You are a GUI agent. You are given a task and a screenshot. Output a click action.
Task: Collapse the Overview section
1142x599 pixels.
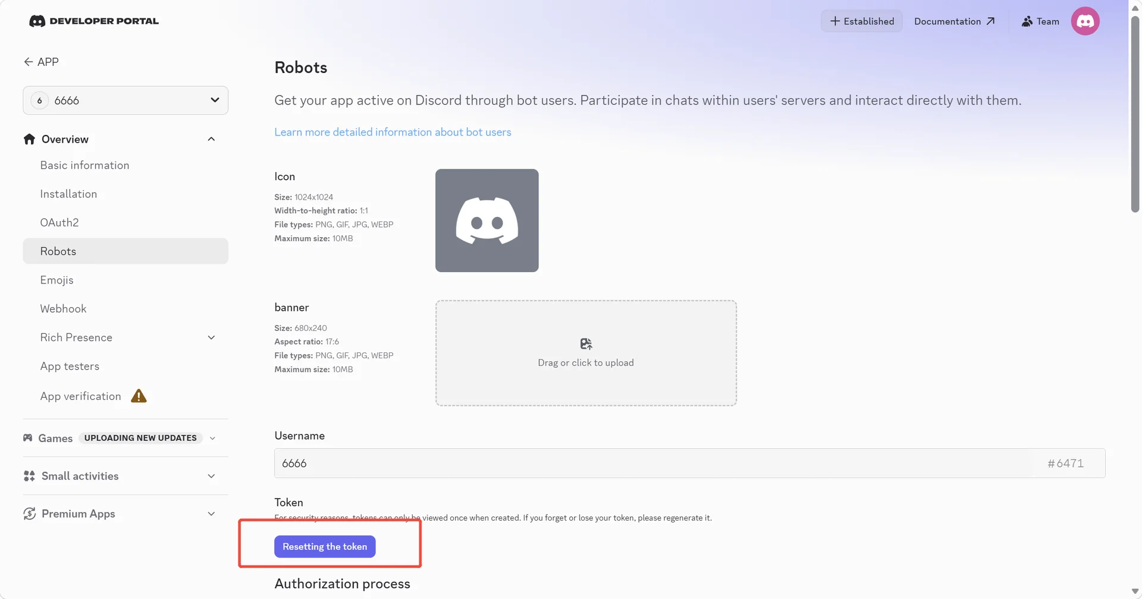coord(211,139)
